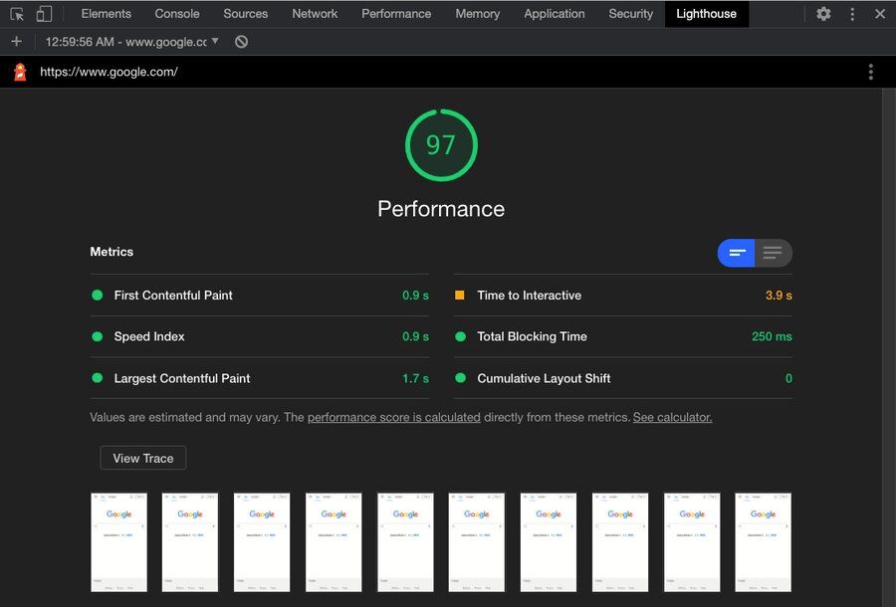Click the Total Blocking Time metric label
This screenshot has height=607, width=896.
532,336
